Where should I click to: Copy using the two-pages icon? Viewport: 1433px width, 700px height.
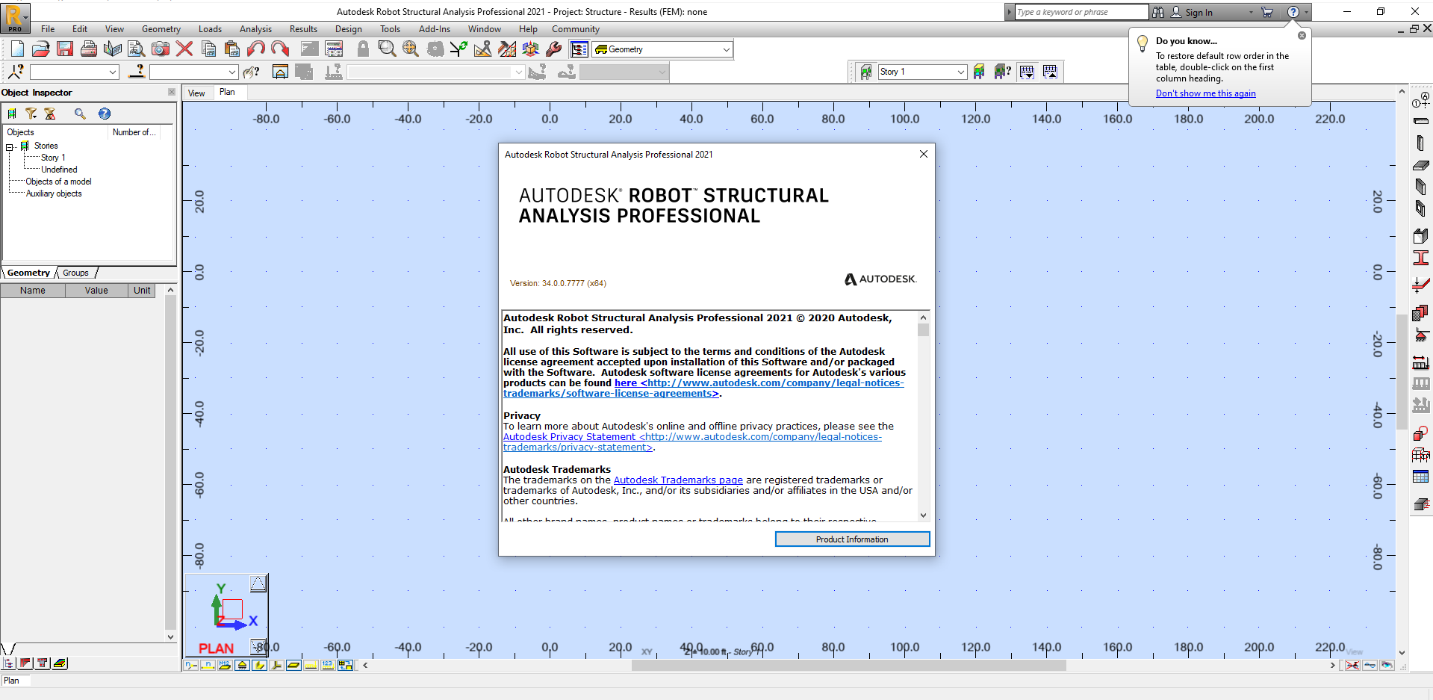click(209, 49)
